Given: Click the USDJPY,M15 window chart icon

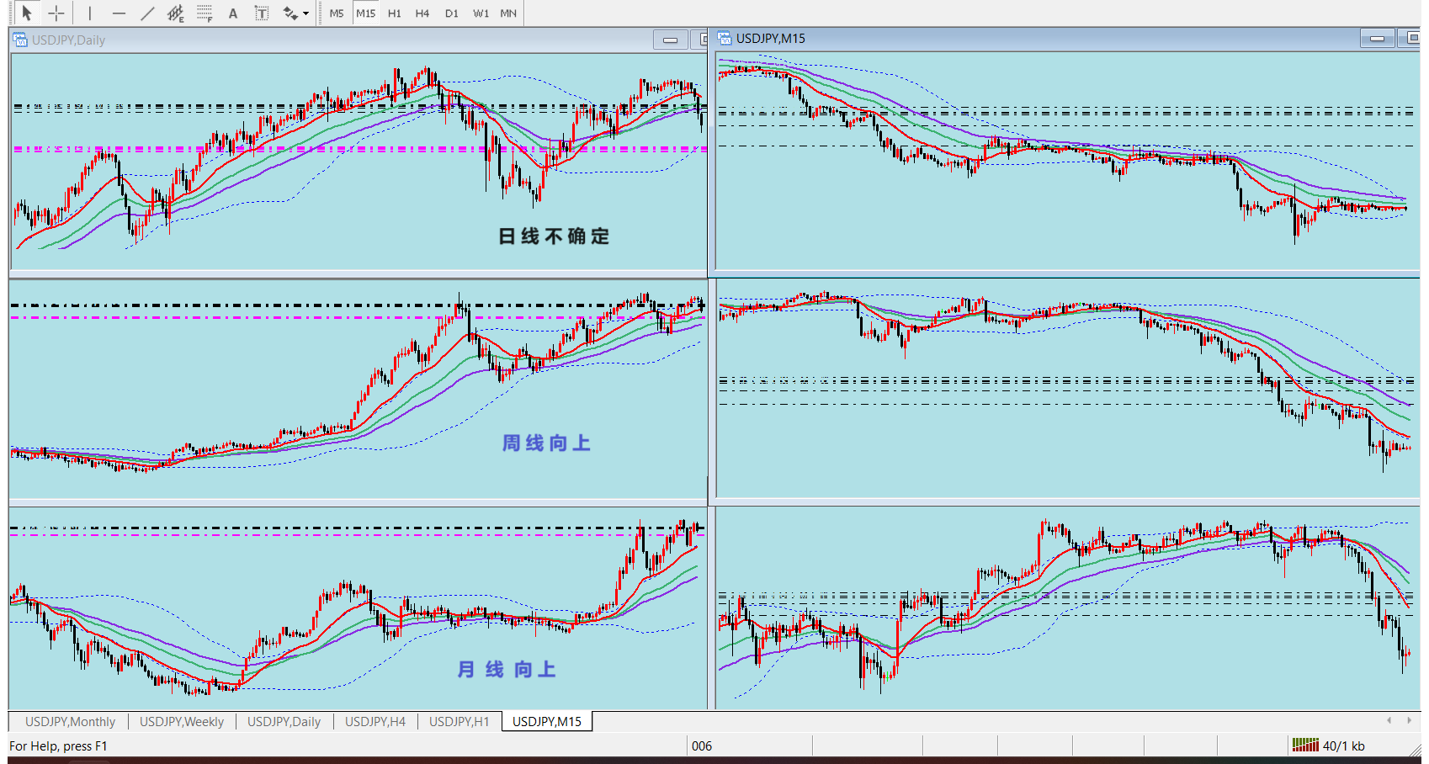Looking at the screenshot, I should [724, 38].
